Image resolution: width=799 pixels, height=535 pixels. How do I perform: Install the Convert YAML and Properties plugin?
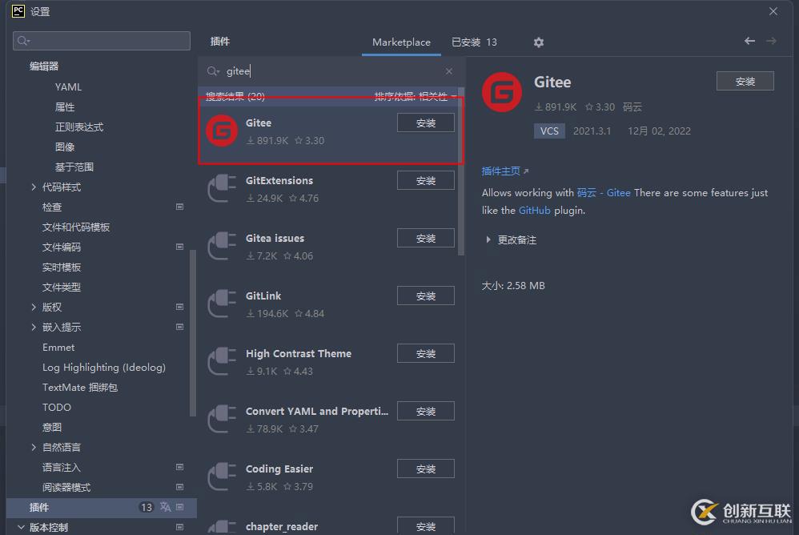pyautogui.click(x=425, y=411)
